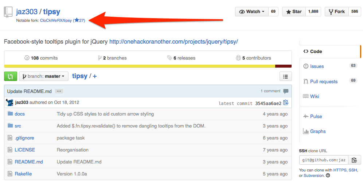The width and height of the screenshot is (363, 182).
Task: View the 5 contributors link
Action: coord(253,58)
